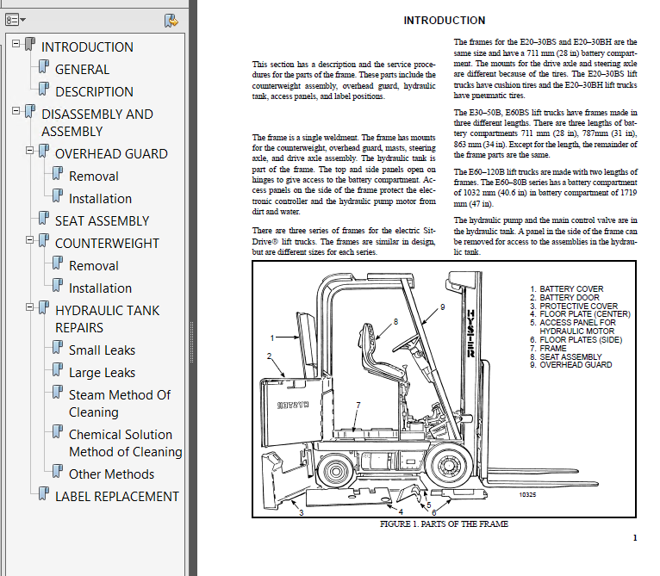Click the navigation pane splitter handle
The height and width of the screenshot is (576, 660).
click(x=192, y=342)
